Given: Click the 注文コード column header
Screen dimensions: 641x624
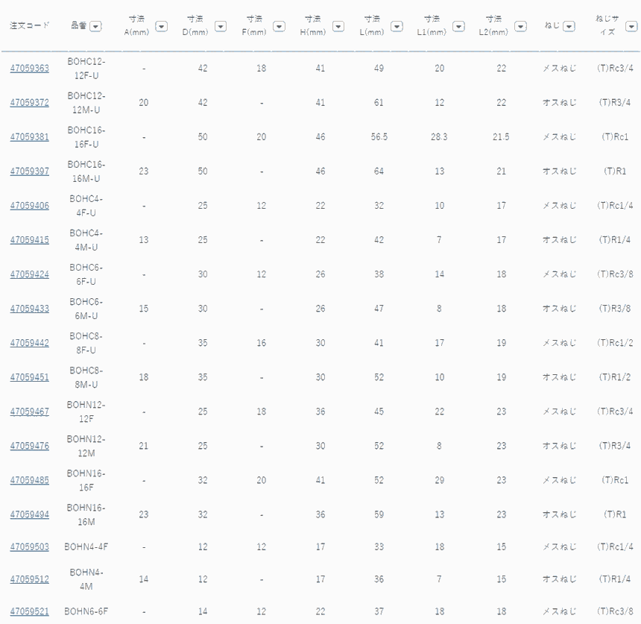Looking at the screenshot, I should [x=29, y=25].
